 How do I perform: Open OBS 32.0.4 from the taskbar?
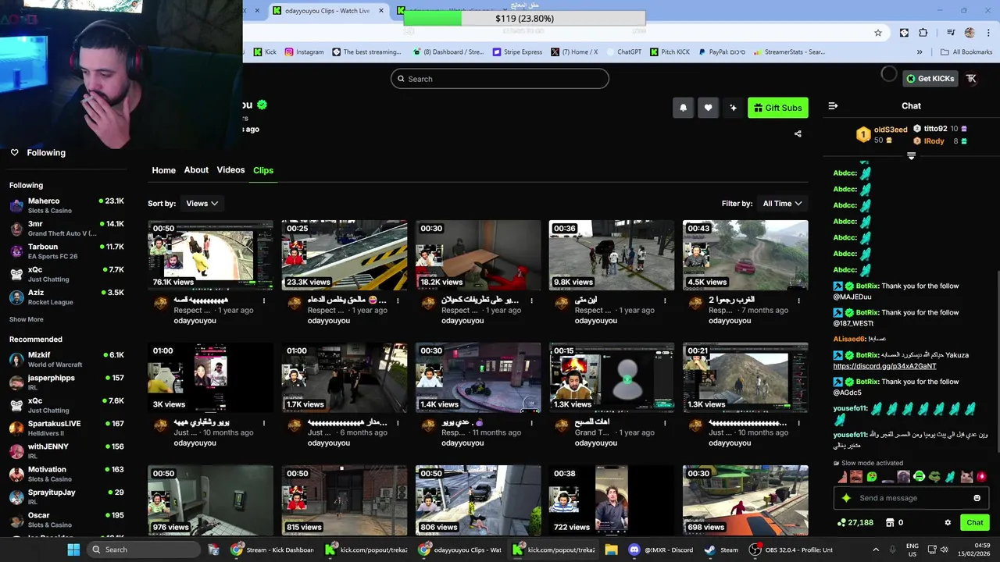tap(791, 550)
